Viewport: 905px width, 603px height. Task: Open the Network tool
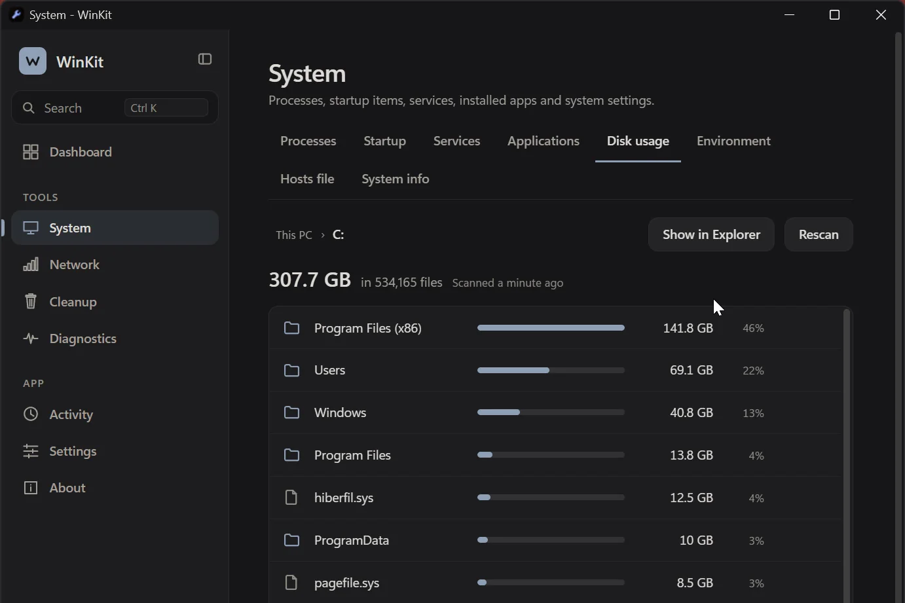115,265
